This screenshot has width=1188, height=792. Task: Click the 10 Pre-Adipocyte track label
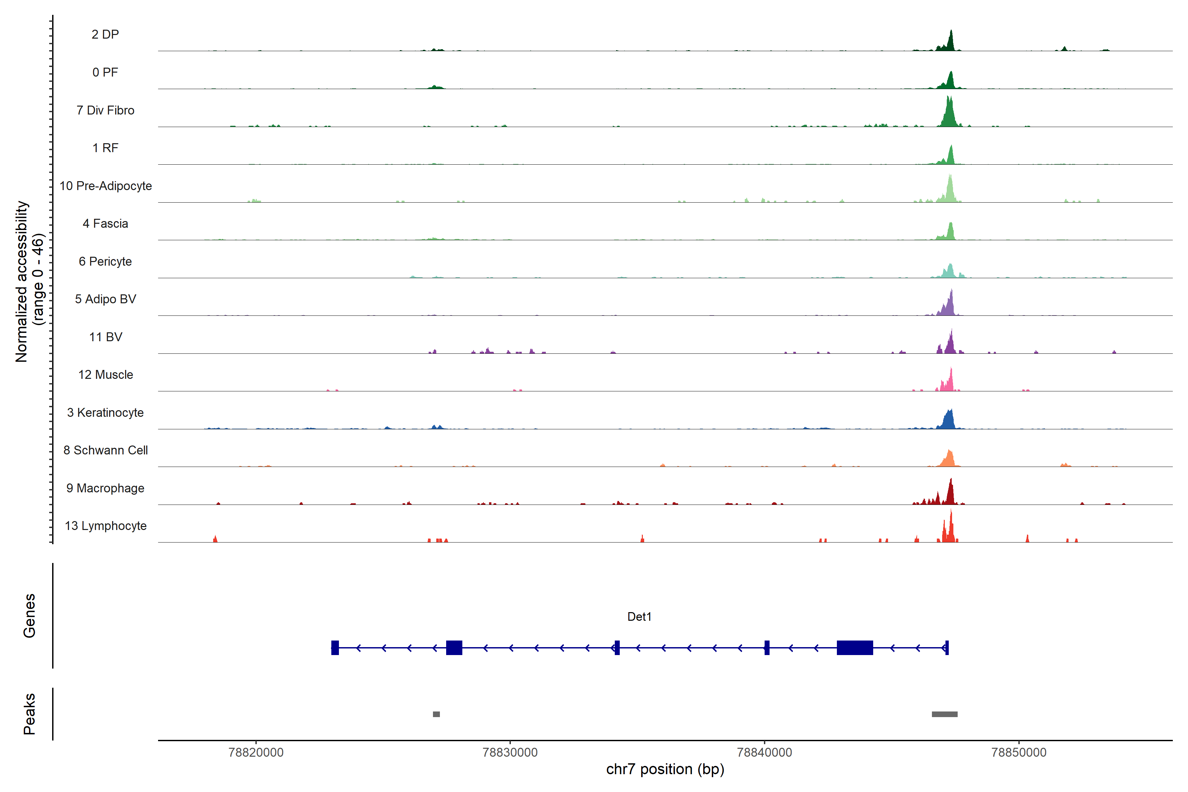point(106,186)
